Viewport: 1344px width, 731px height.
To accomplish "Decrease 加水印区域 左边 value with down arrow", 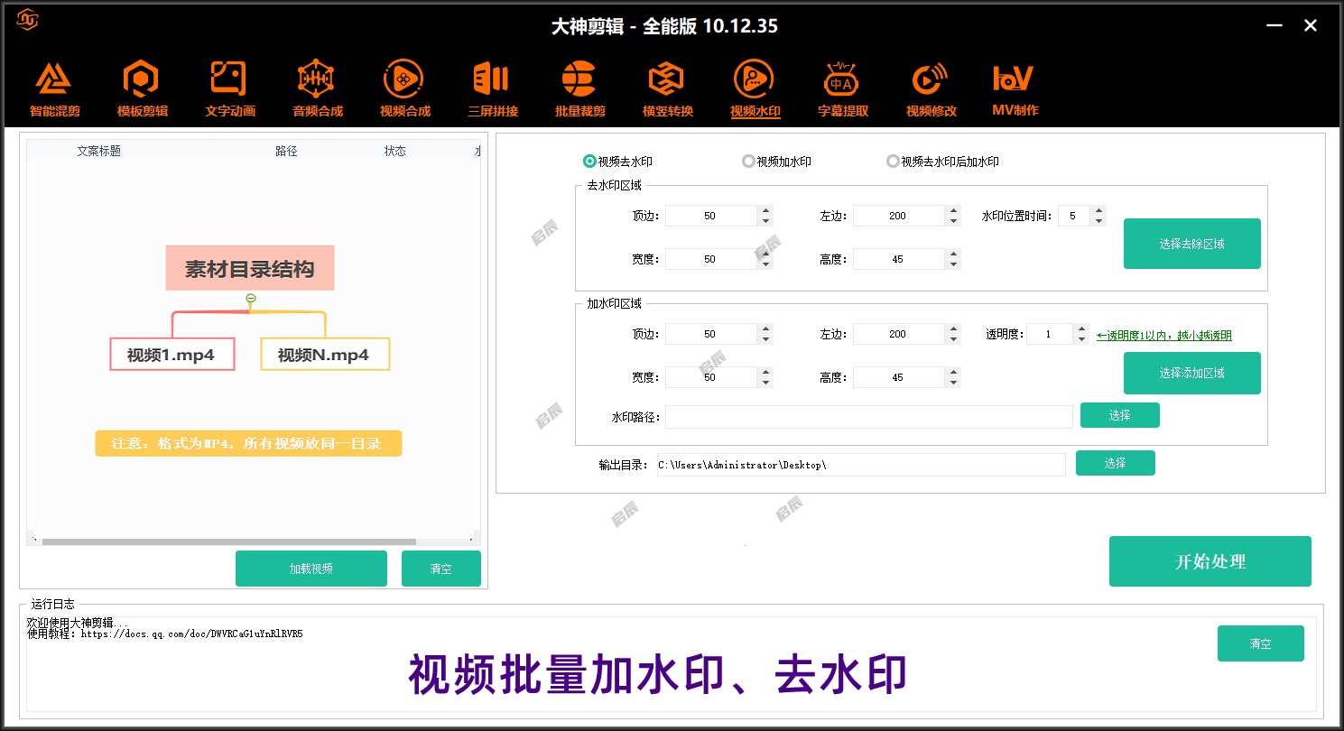I will pyautogui.click(x=953, y=339).
